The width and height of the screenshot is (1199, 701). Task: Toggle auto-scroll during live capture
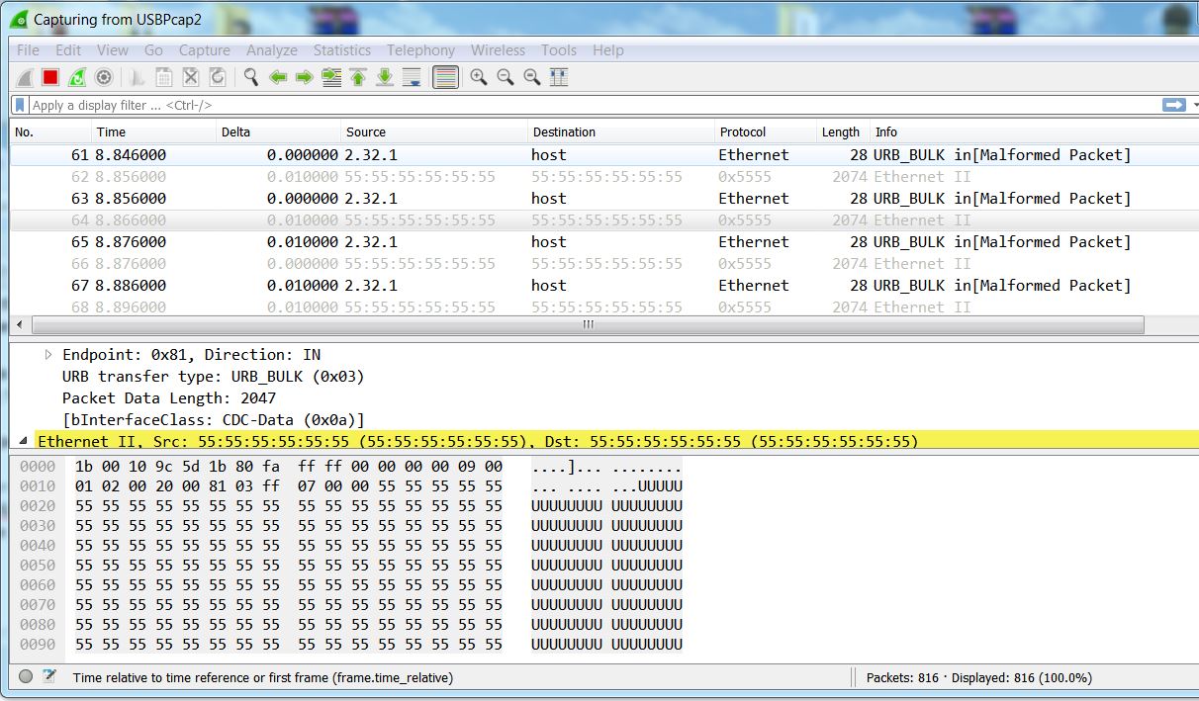(x=412, y=77)
